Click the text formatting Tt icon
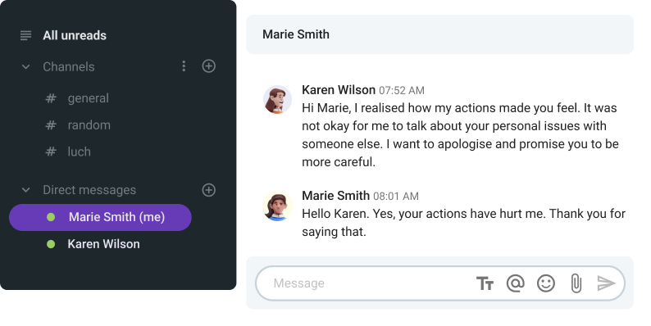The image size is (651, 326). pos(485,283)
